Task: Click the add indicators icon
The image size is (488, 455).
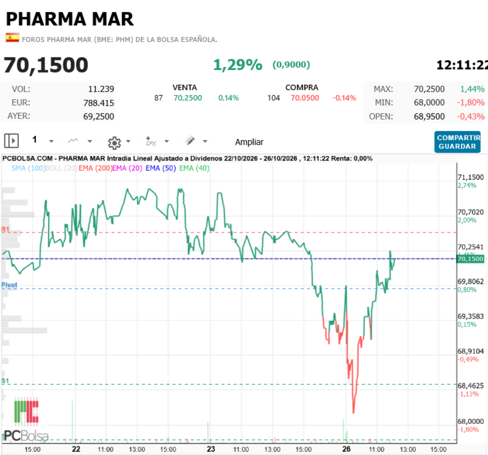Action: click(x=151, y=142)
